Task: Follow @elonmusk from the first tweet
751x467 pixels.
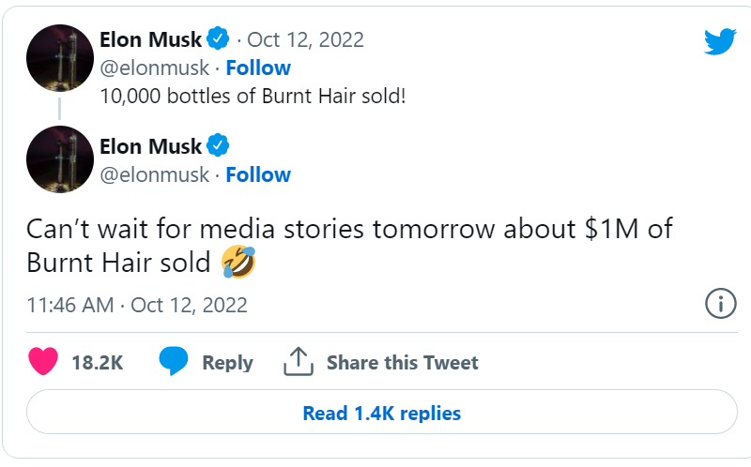Action: pyautogui.click(x=258, y=68)
